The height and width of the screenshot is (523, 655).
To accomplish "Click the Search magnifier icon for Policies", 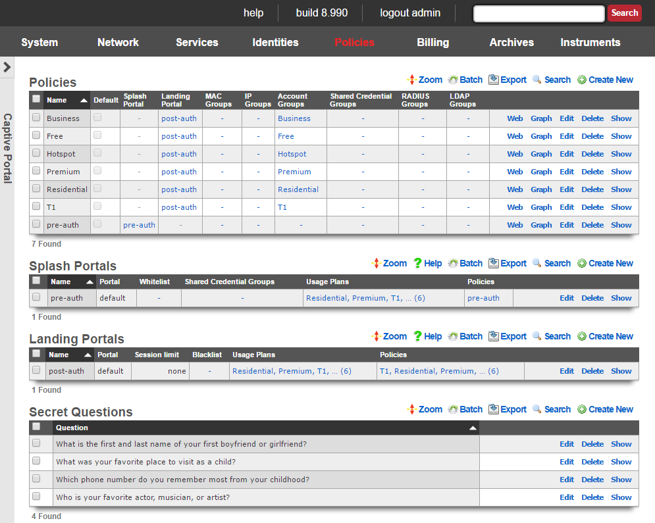I will click(x=537, y=80).
